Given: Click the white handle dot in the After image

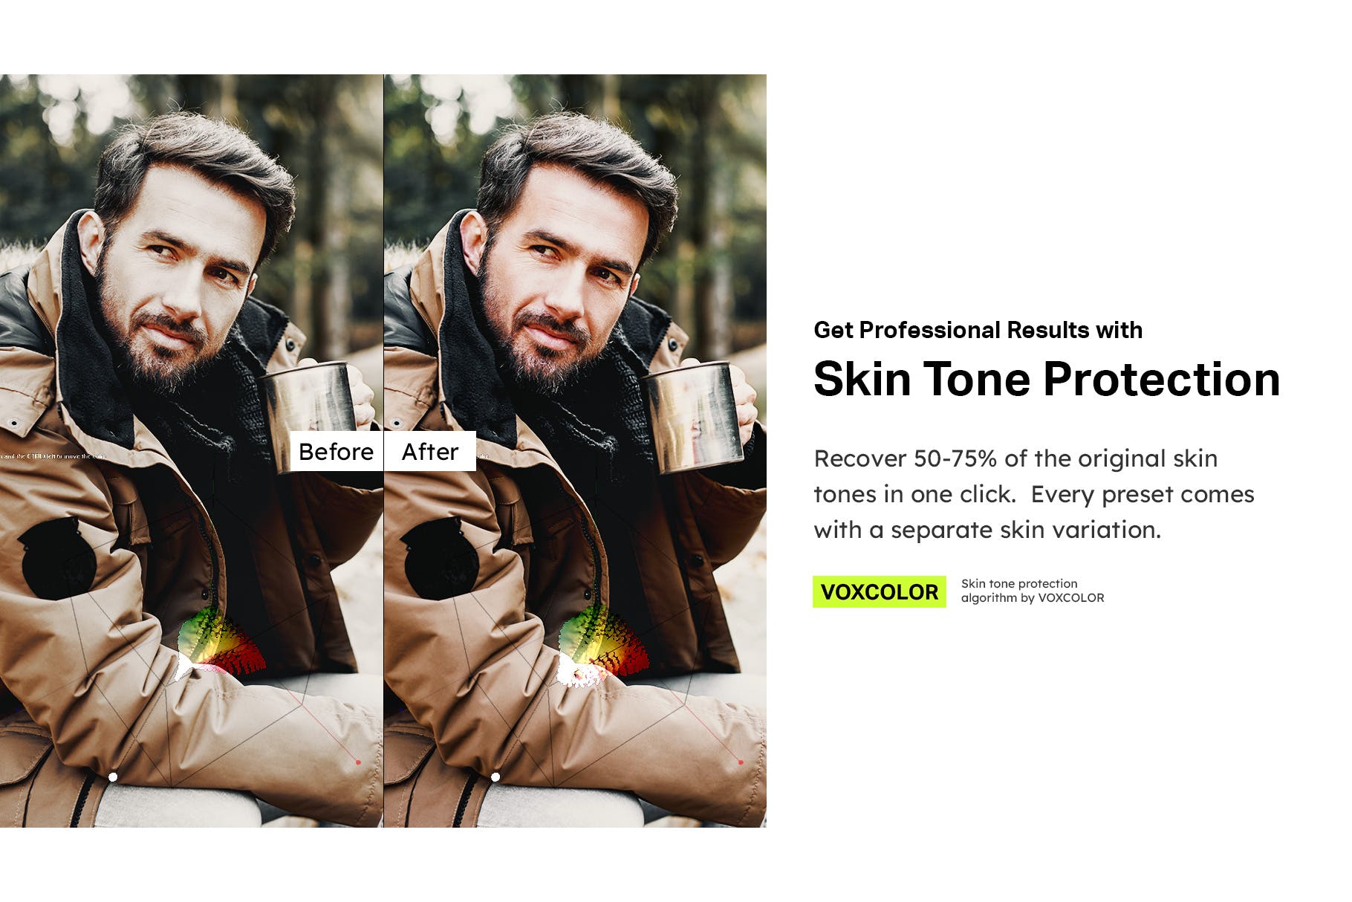Looking at the screenshot, I should click(495, 777).
